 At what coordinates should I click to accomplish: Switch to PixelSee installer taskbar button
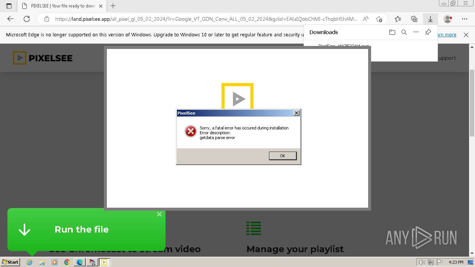(x=104, y=262)
